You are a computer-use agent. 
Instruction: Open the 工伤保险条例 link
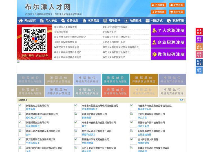pyautogui.click(x=61, y=32)
